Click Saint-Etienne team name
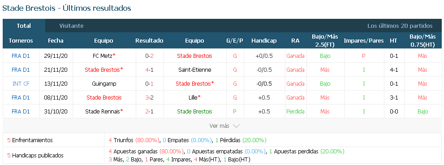The height and width of the screenshot is (165, 444). (x=194, y=70)
